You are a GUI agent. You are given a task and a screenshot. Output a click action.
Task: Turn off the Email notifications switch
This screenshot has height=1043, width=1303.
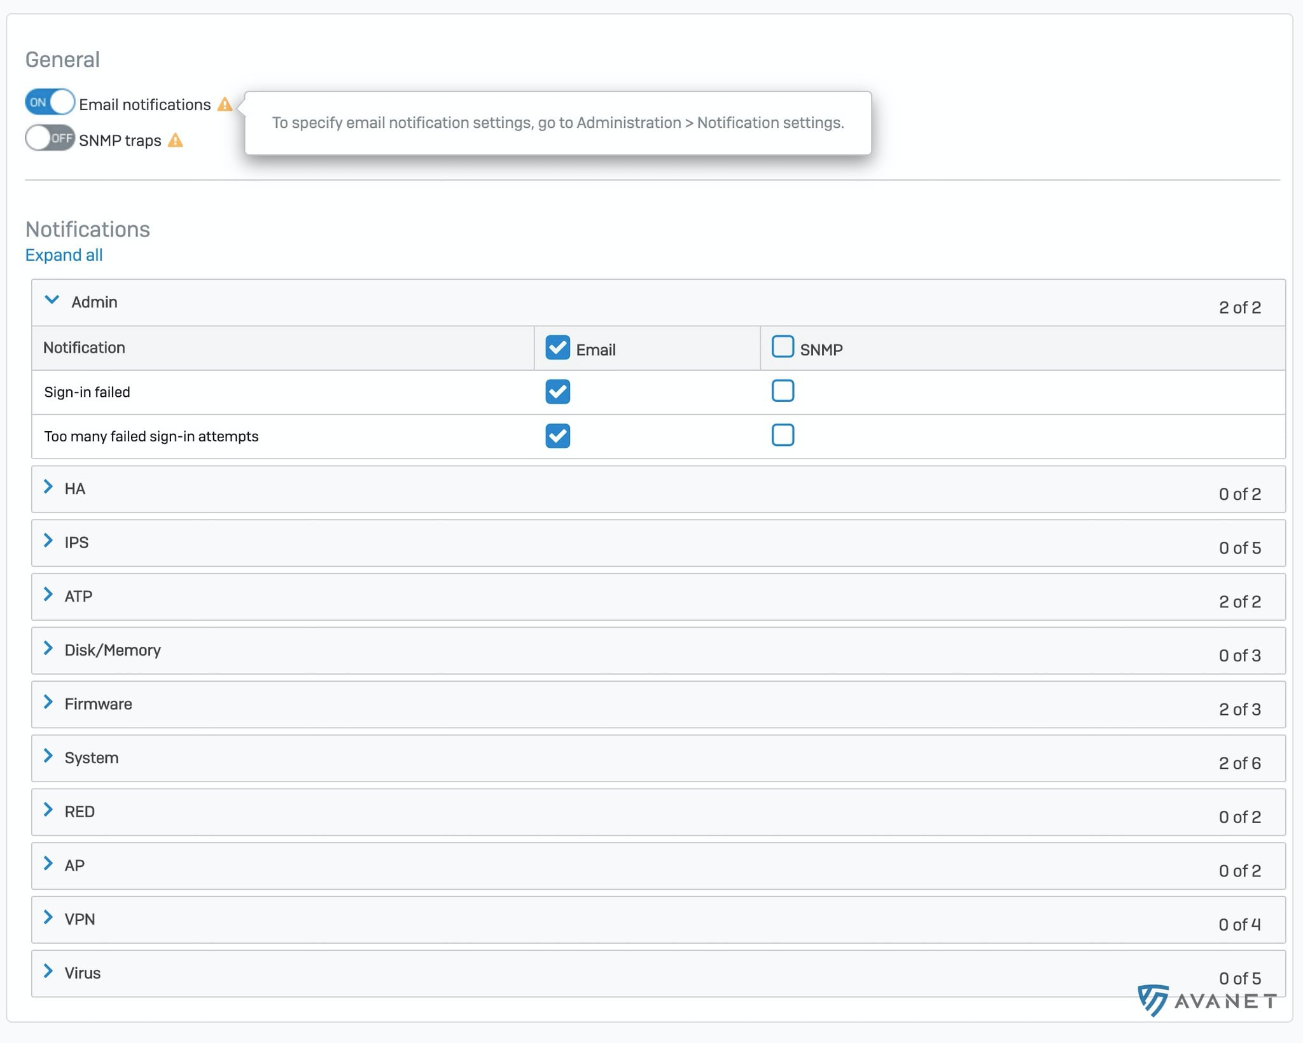[x=50, y=102]
